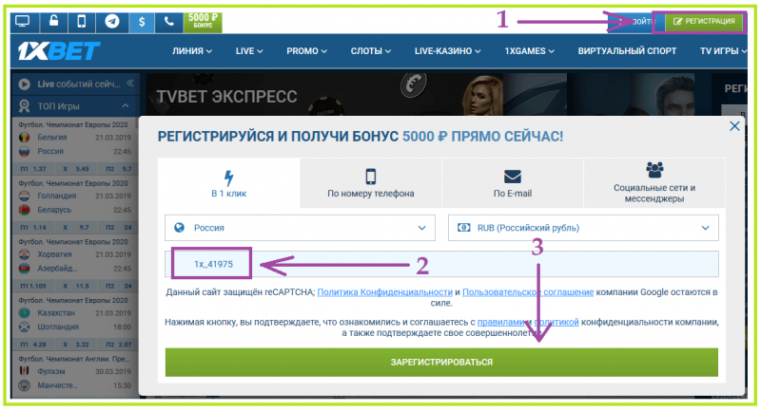Select odds П2 2.07 for Казахстан match

click(x=120, y=345)
